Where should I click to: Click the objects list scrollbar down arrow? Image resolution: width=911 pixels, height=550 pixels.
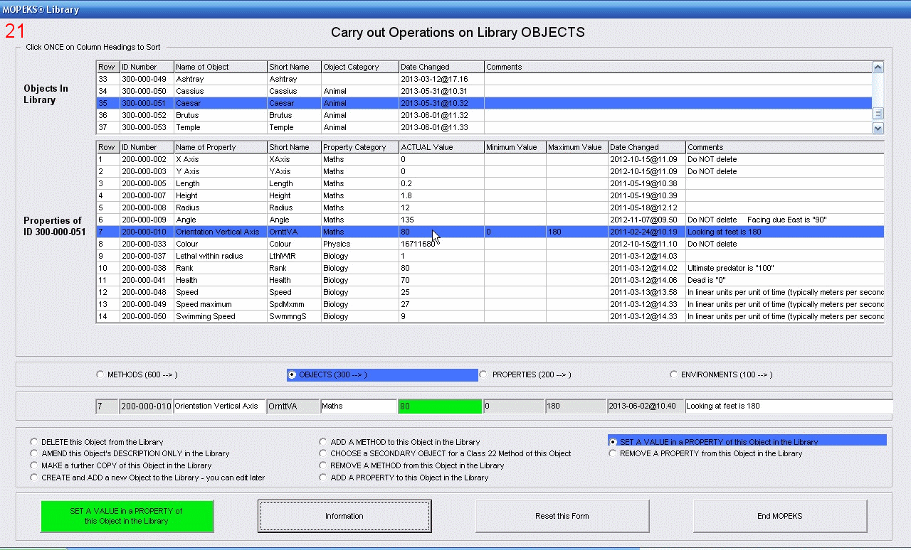(x=878, y=128)
